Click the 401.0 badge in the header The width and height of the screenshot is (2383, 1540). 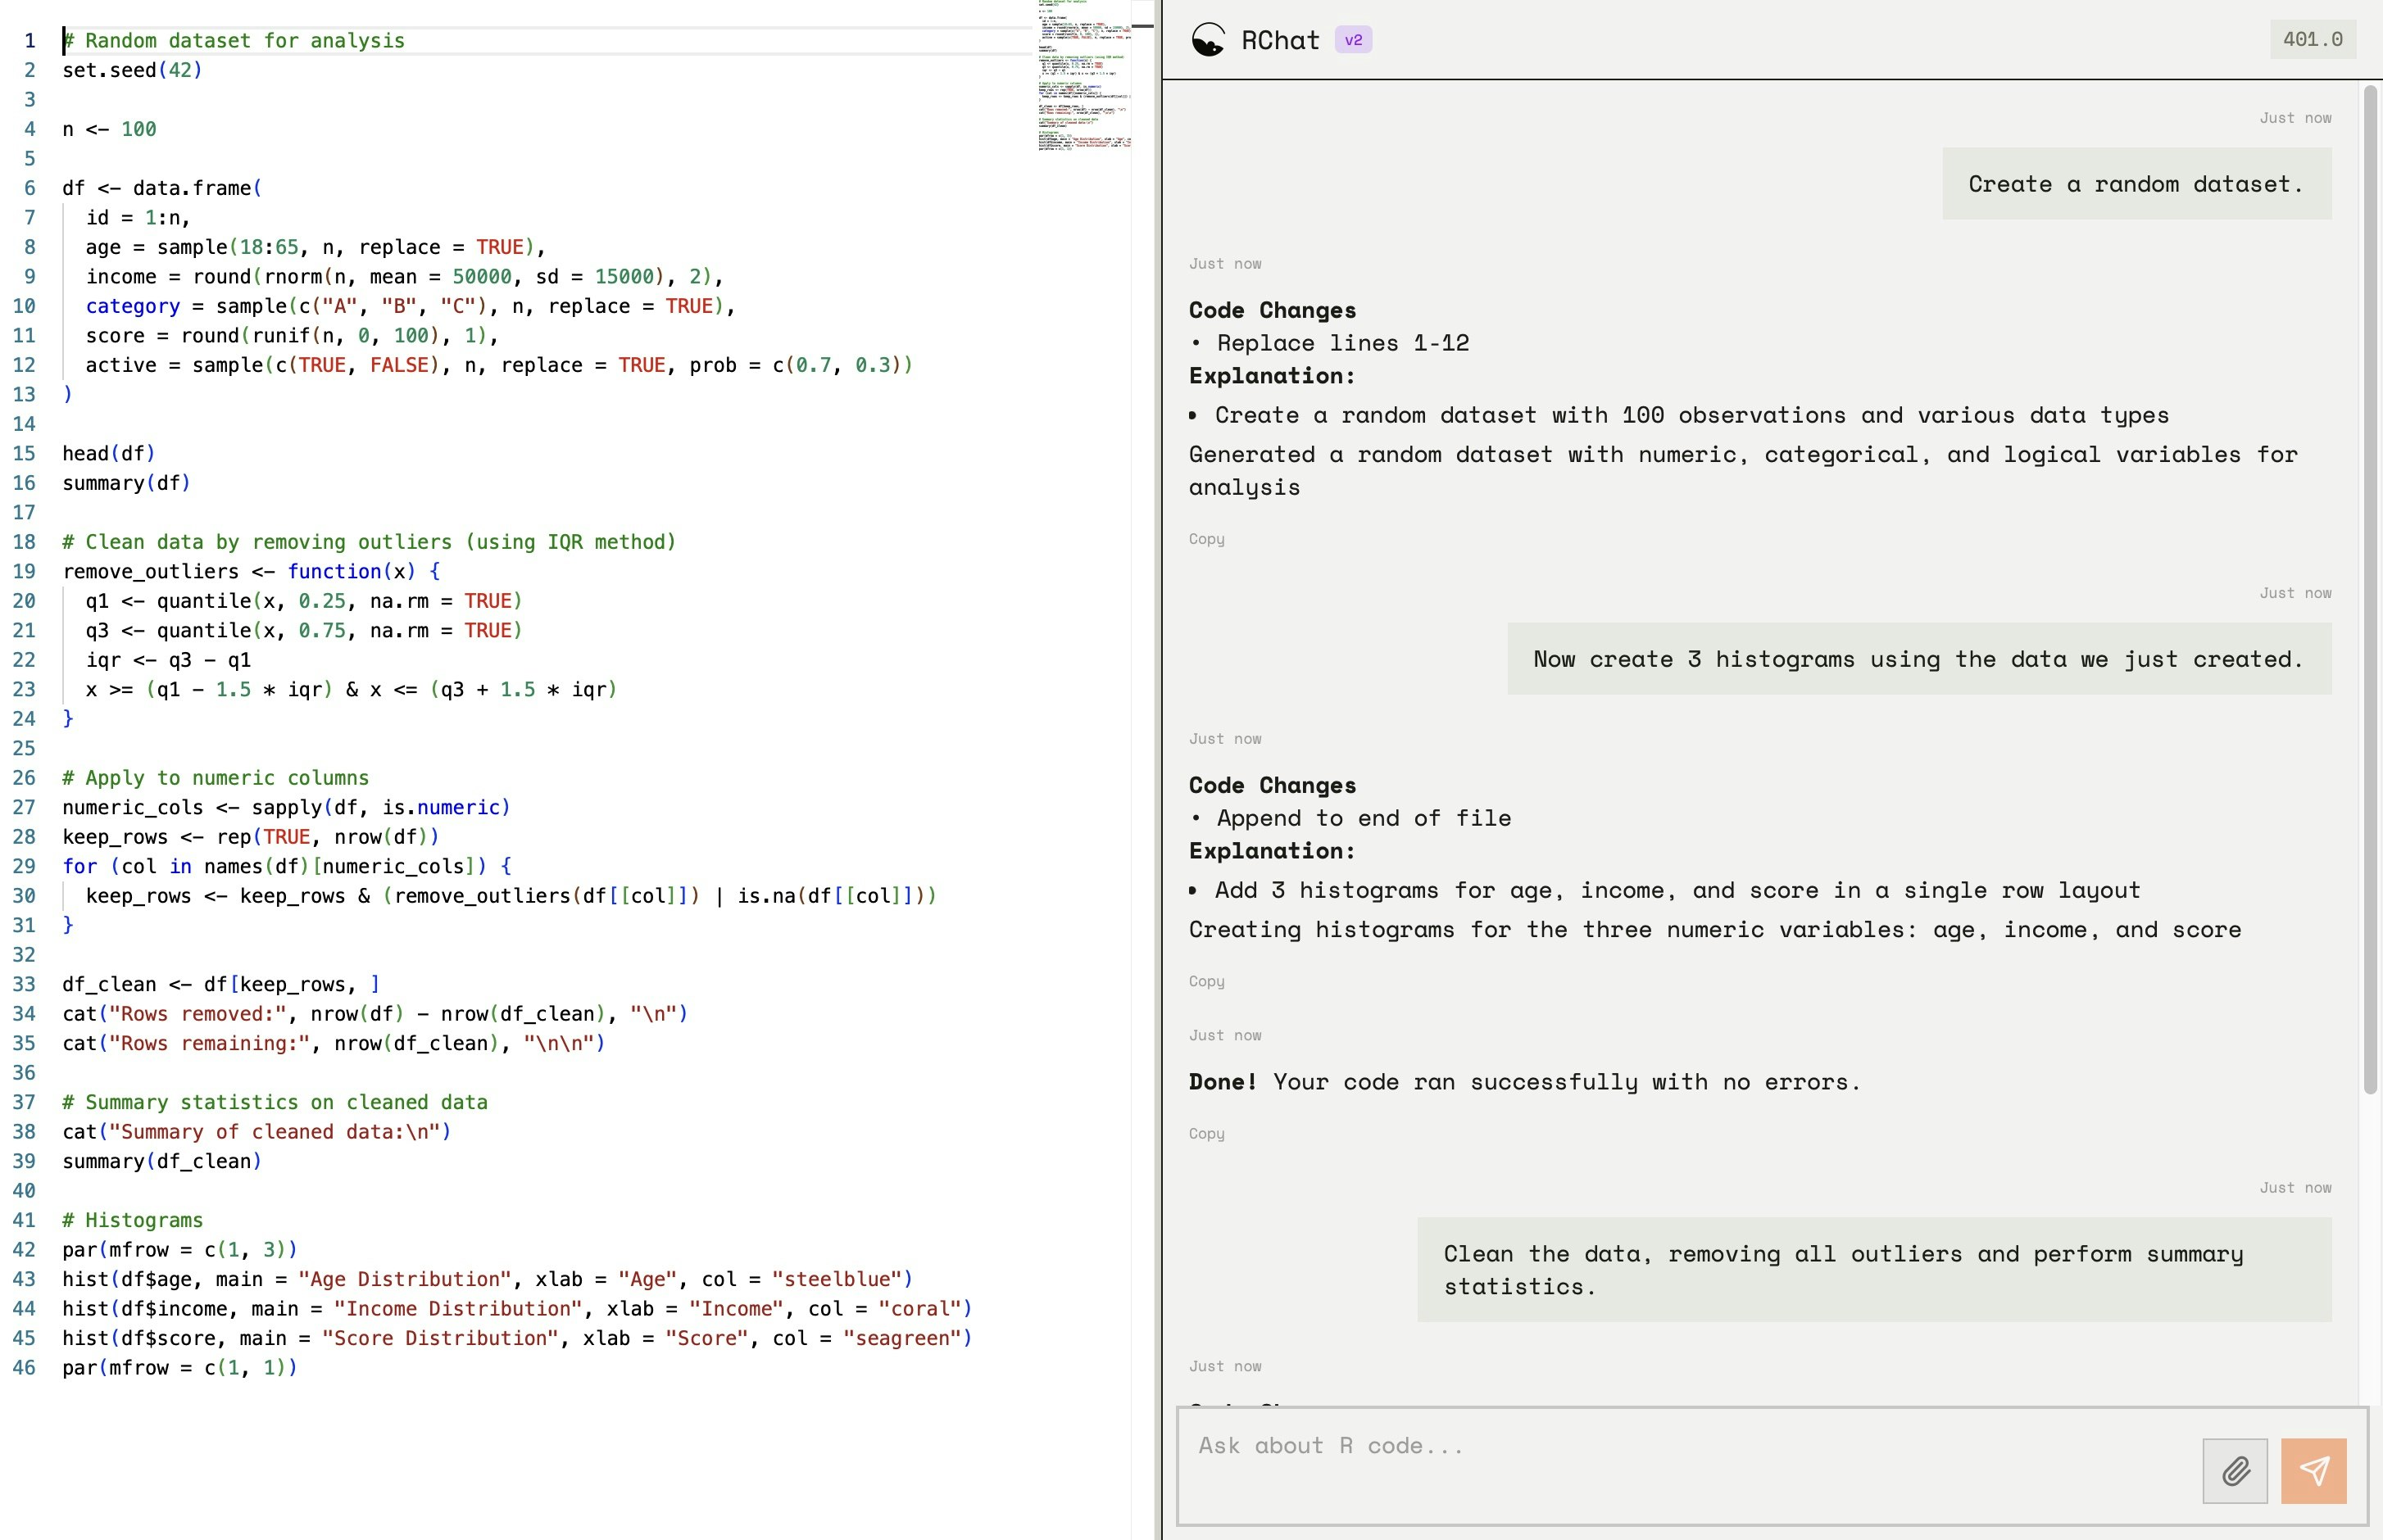[2312, 39]
